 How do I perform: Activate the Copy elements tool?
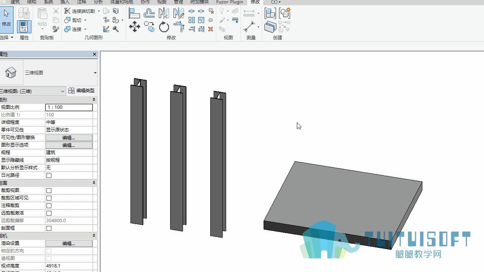149,27
